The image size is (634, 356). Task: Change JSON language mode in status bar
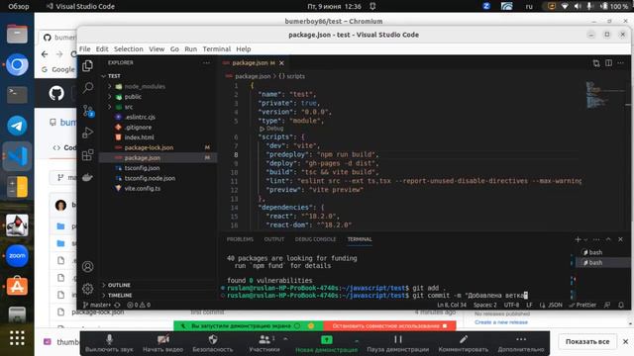click(x=555, y=305)
